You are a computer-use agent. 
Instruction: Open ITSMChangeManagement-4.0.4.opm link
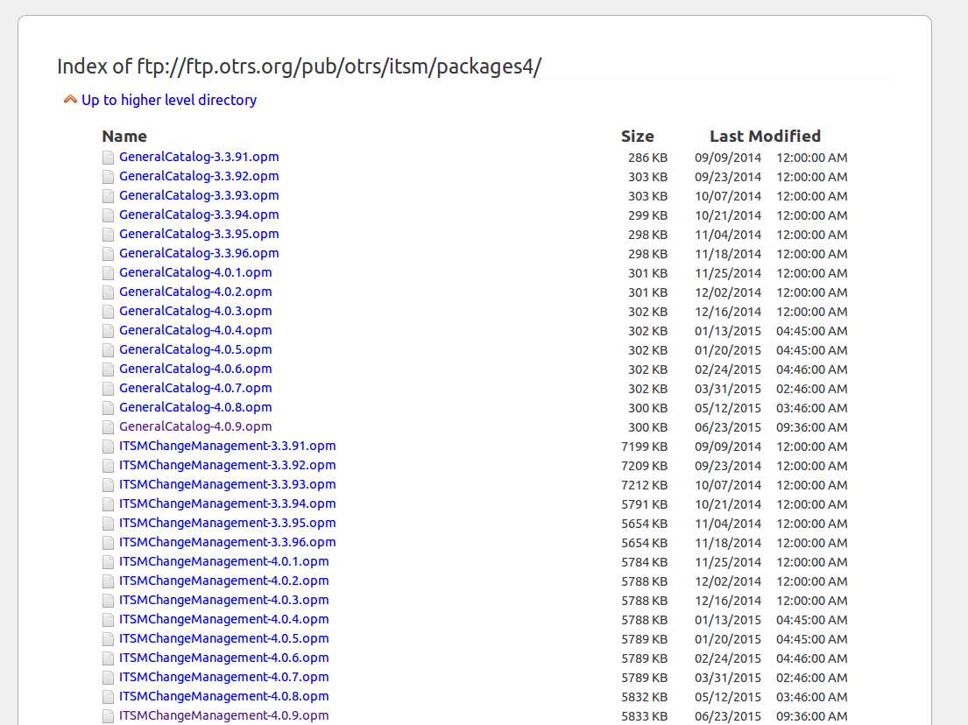[224, 619]
